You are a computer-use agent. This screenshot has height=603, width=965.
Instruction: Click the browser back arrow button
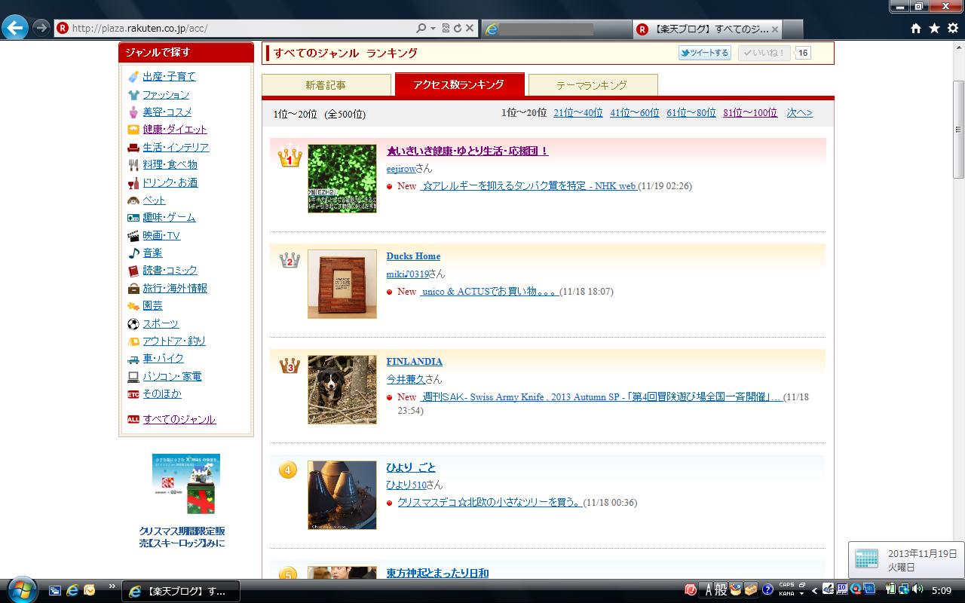point(15,28)
